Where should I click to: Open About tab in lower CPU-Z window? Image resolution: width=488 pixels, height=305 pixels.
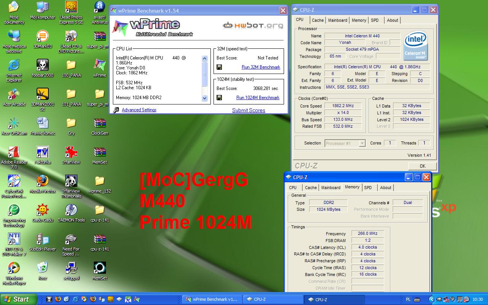coord(386,188)
